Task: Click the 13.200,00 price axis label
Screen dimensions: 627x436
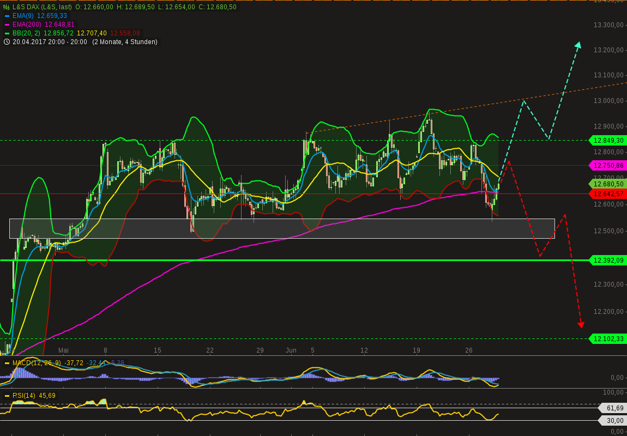Action: pyautogui.click(x=608, y=50)
